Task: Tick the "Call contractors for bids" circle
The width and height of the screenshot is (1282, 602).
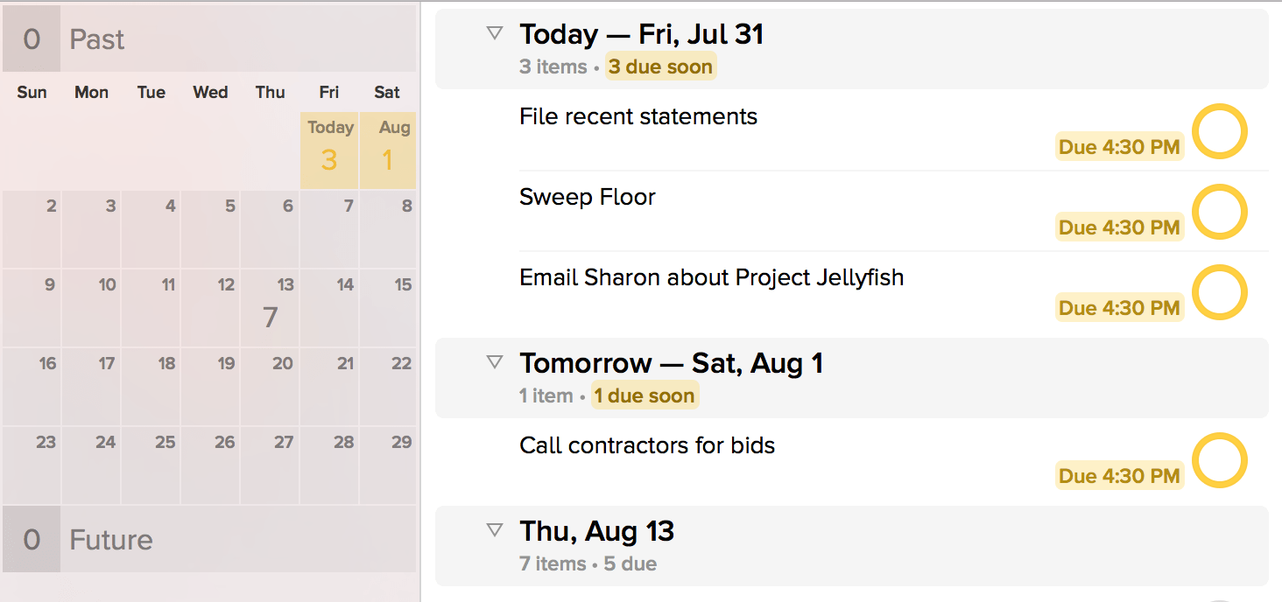Action: click(x=1220, y=460)
